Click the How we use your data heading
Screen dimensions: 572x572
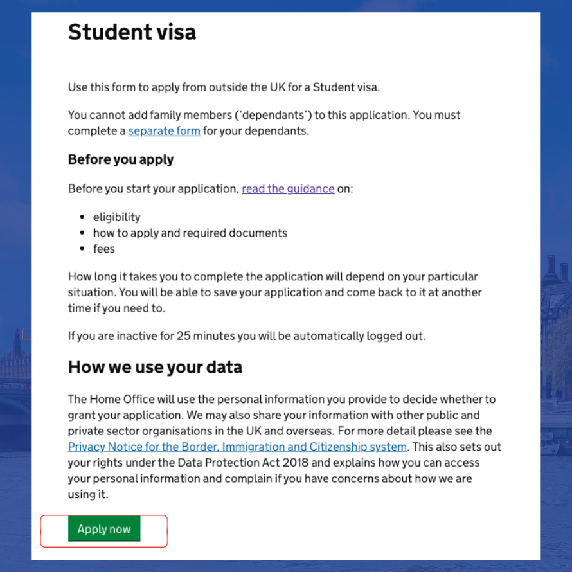click(x=155, y=367)
